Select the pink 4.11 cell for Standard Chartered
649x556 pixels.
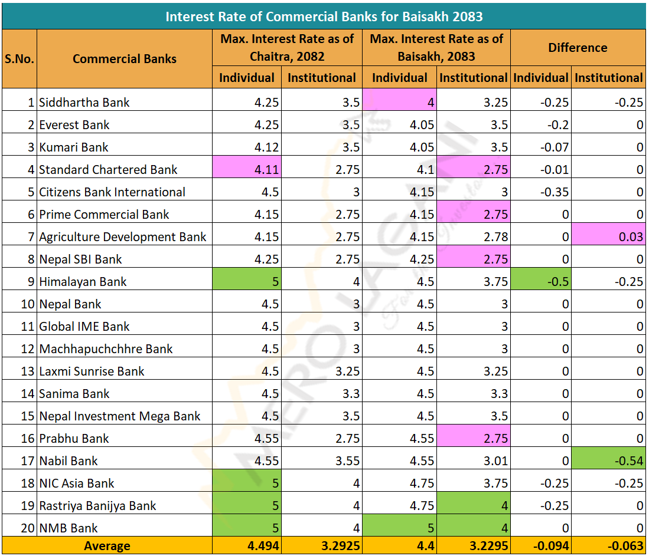[x=247, y=169]
